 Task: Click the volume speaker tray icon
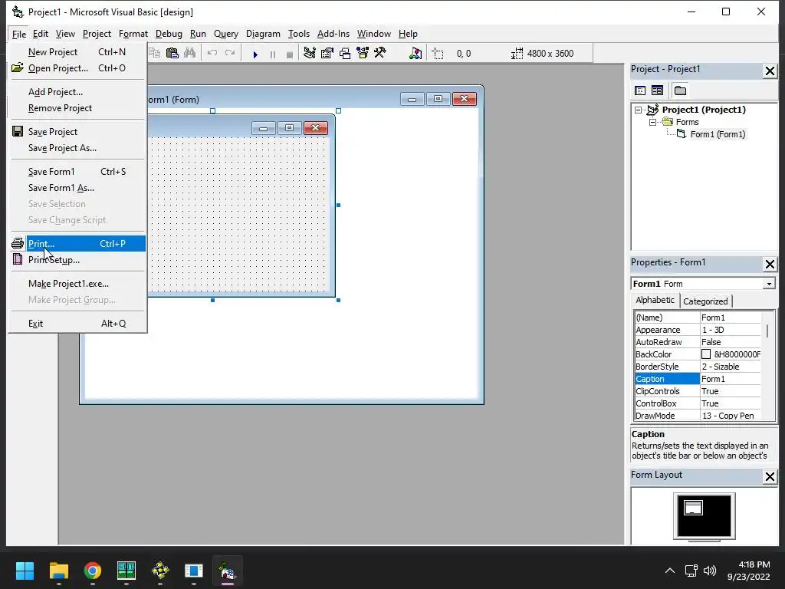[x=709, y=571]
